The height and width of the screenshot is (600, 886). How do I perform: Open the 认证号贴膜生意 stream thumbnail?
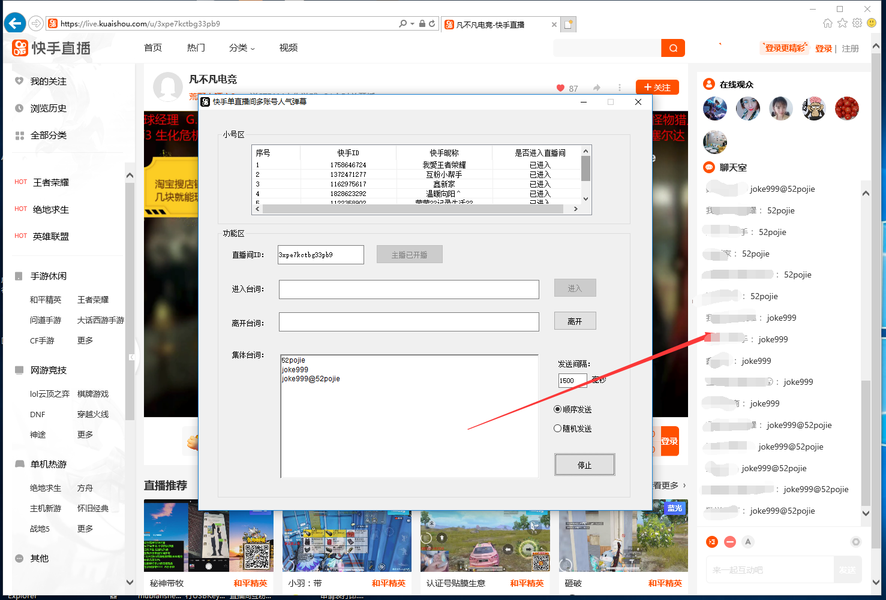click(485, 535)
